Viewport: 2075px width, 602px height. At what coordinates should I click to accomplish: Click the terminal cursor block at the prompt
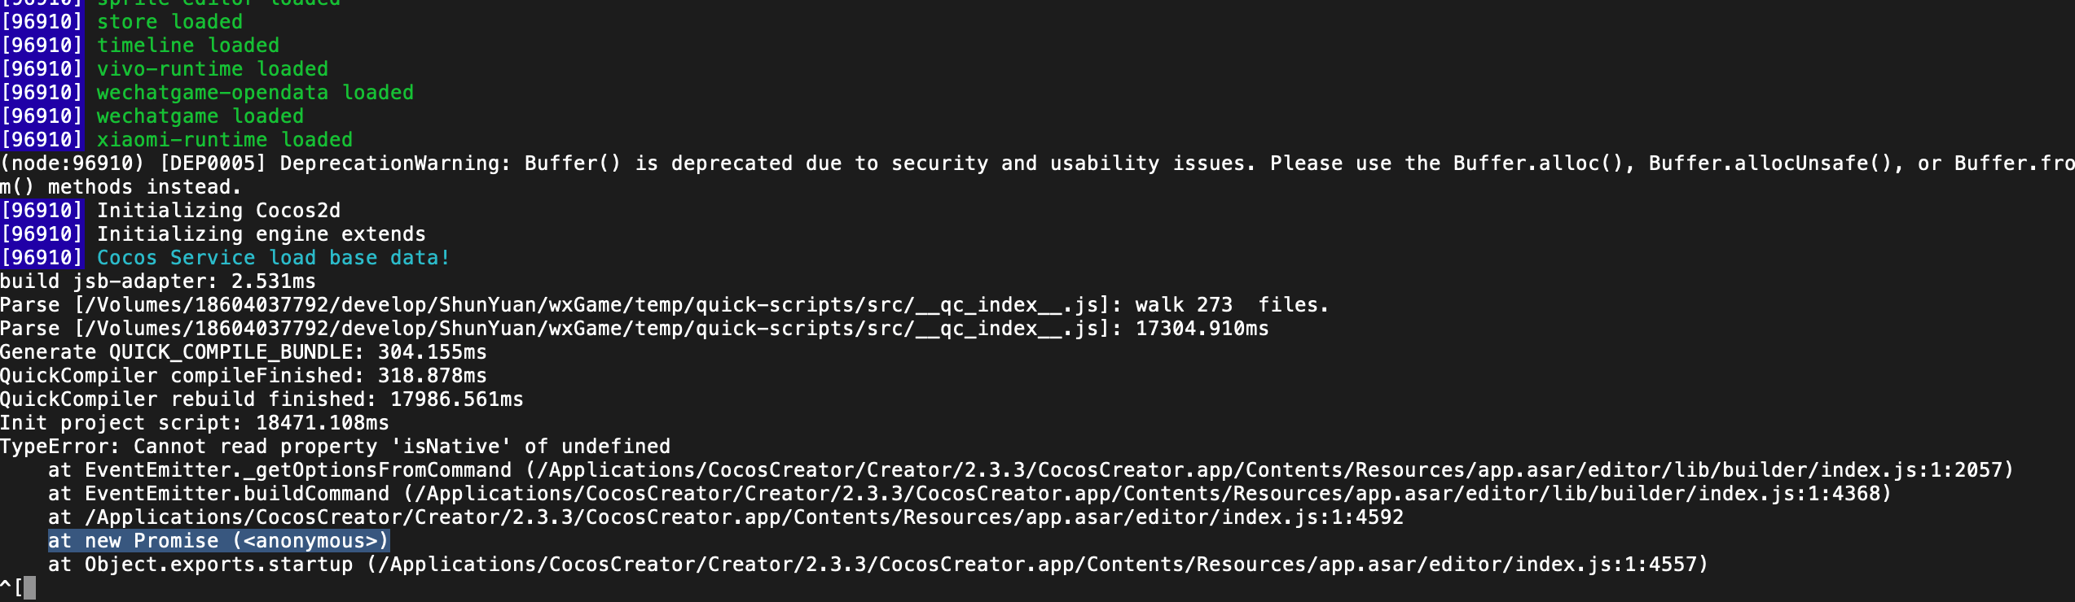coord(30,587)
